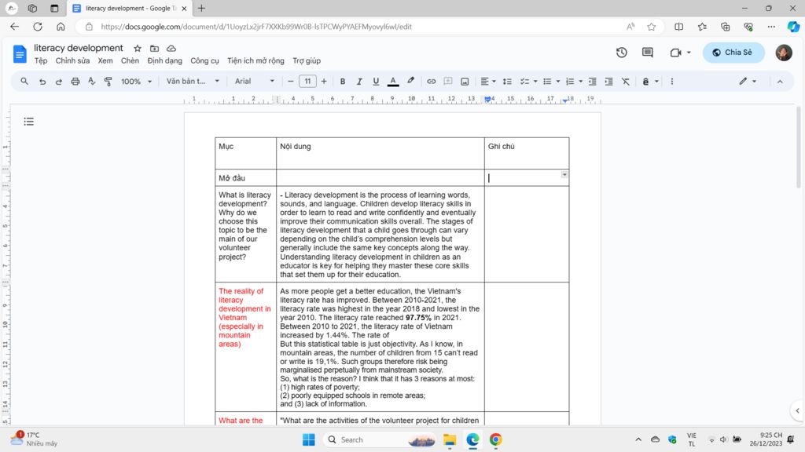Decrease paragraph indent

point(592,82)
